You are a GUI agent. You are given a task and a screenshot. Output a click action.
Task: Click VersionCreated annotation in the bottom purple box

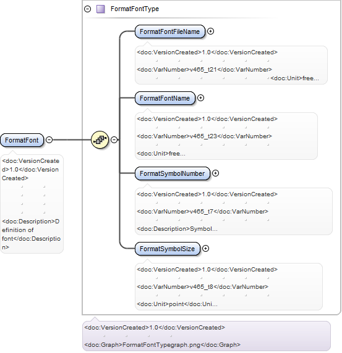pos(155,328)
